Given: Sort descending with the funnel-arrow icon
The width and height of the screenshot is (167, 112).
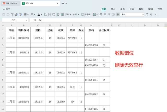Looking at the screenshot, I should [21, 14].
